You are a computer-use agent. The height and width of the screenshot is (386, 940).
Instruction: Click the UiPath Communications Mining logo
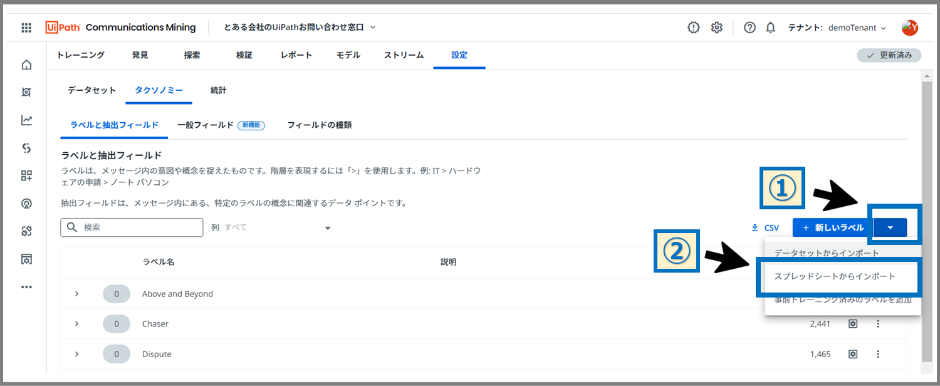click(120, 28)
